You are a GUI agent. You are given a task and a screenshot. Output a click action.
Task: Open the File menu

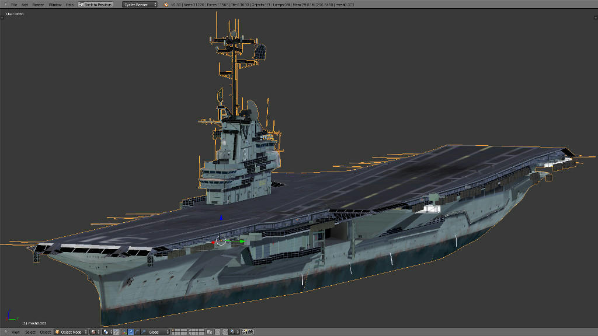tap(13, 5)
